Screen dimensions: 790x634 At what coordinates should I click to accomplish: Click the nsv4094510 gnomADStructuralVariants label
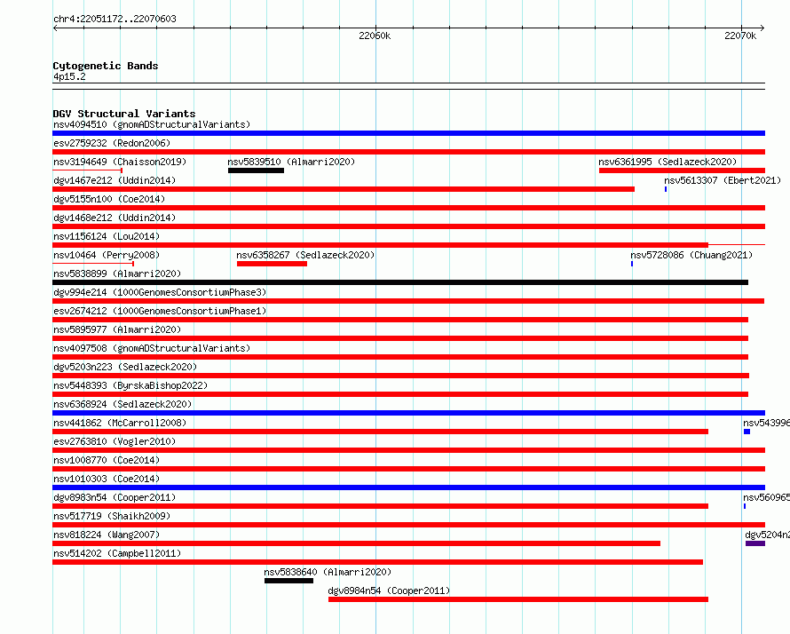coord(152,124)
